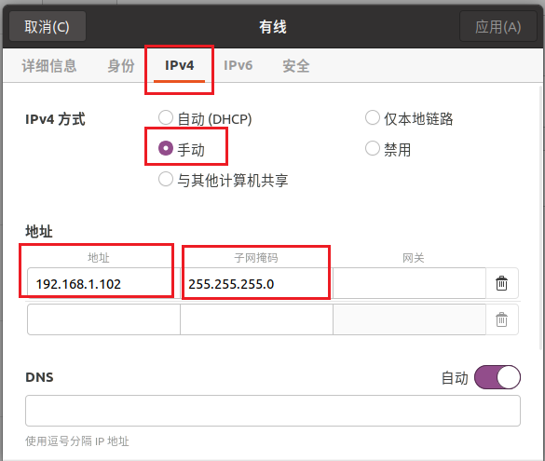Viewport: 545px width, 461px height.
Task: Click the trash icon of the empty address row
Action: point(501,319)
